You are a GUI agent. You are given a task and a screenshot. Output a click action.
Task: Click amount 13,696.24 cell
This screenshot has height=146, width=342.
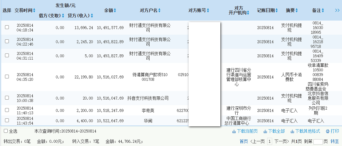[x=84, y=28]
